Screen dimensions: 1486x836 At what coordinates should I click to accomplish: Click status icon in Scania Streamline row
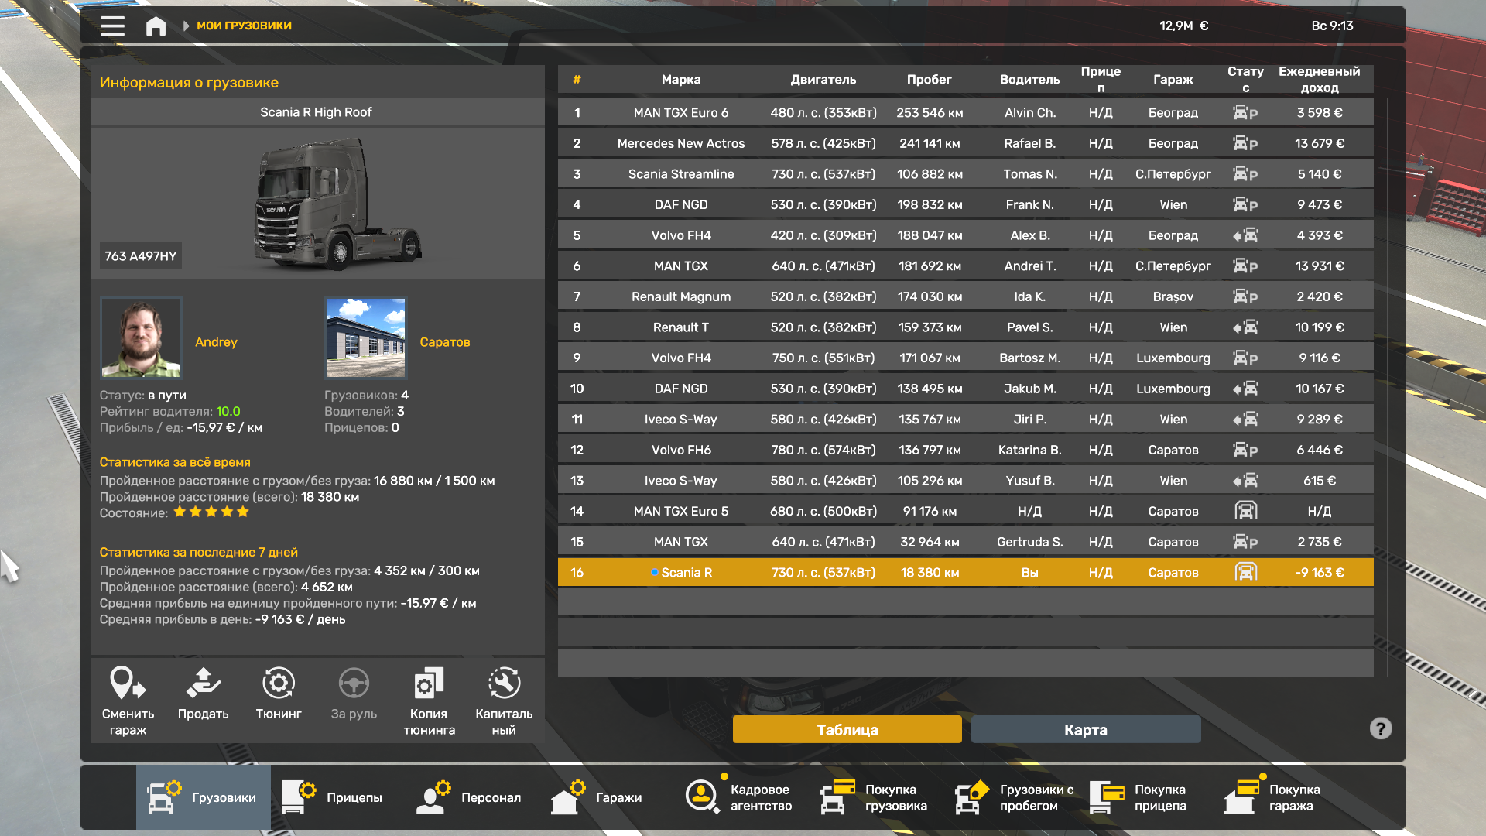click(x=1245, y=174)
